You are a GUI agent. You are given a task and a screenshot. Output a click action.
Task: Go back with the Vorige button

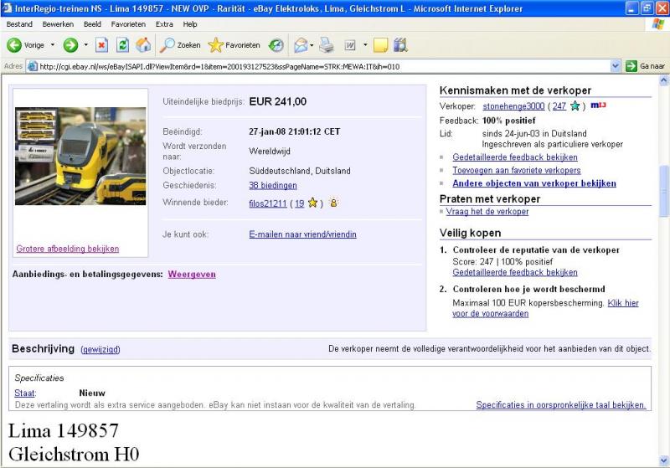coord(25,45)
